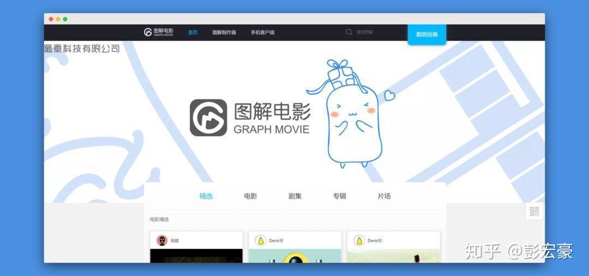This screenshot has width=589, height=276.
Task: Click the large 图解电影 banner logo
Action: (250, 118)
